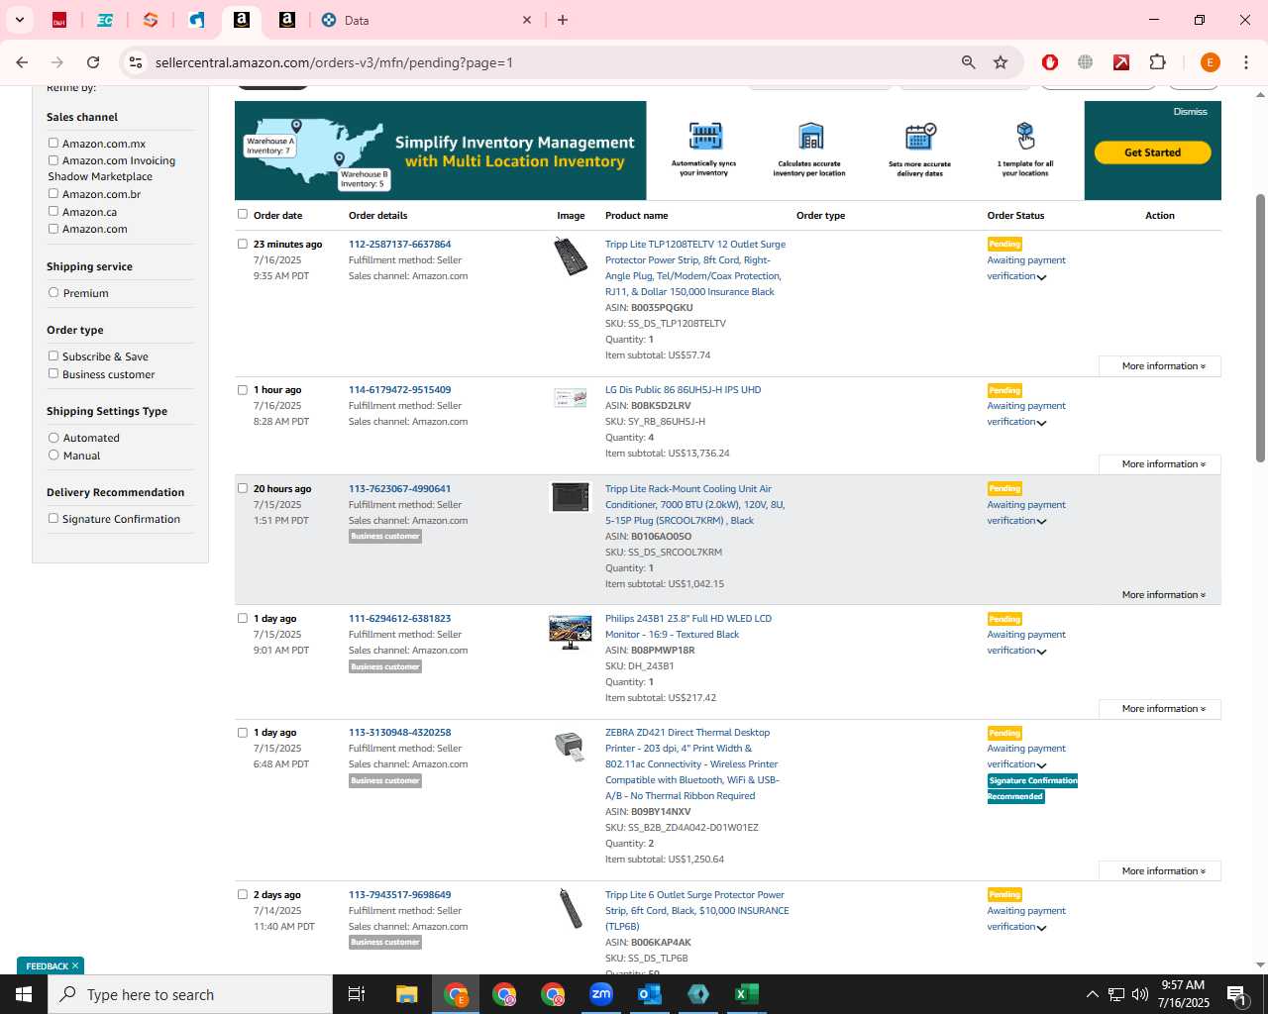Viewport: 1268px width, 1014px height.
Task: Switch to the inactive Amazon tab
Action: tap(286, 20)
